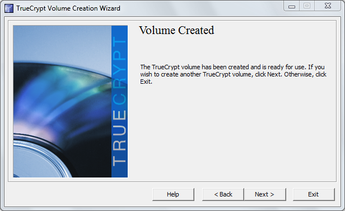
Task: Click the 'volume has been created' message text
Action: pos(233,74)
